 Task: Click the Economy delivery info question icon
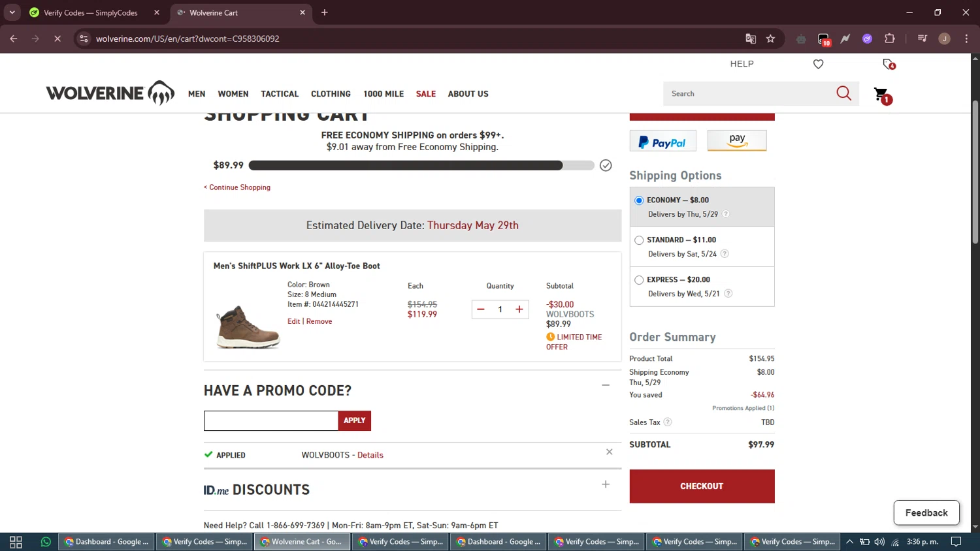(x=725, y=214)
